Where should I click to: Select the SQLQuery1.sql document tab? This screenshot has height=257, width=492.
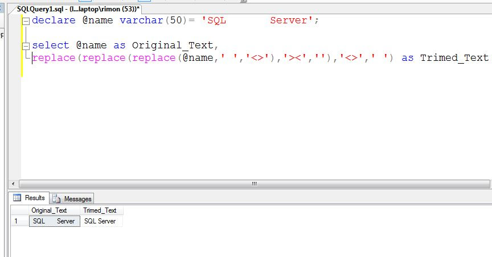point(77,9)
